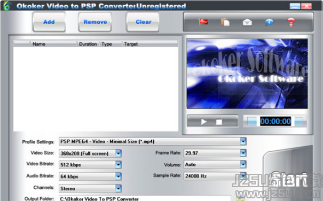Open the Volume dropdown
This screenshot has width=323, height=201.
click(243, 164)
